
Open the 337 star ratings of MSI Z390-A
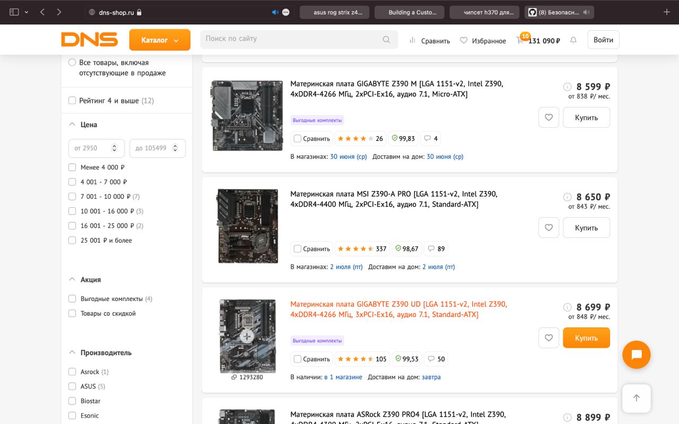coord(362,249)
